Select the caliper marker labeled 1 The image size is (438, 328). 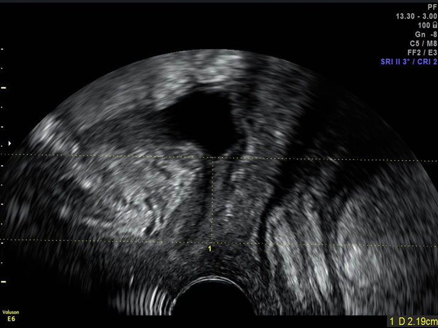coord(210,248)
